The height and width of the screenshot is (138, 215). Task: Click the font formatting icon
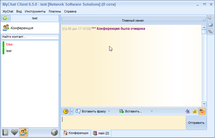187,111
